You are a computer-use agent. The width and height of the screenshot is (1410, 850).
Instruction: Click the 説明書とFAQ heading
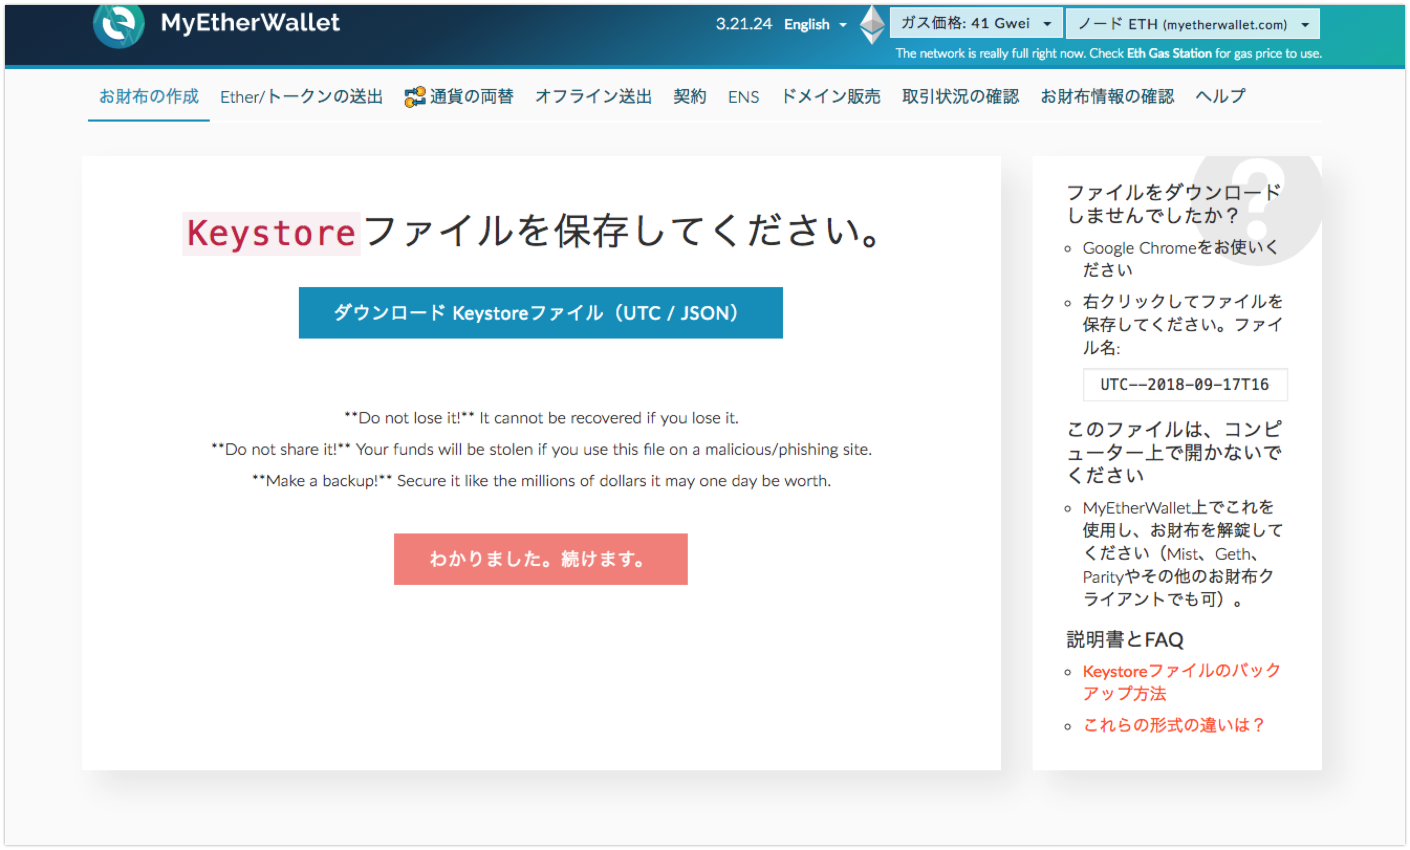[1124, 639]
